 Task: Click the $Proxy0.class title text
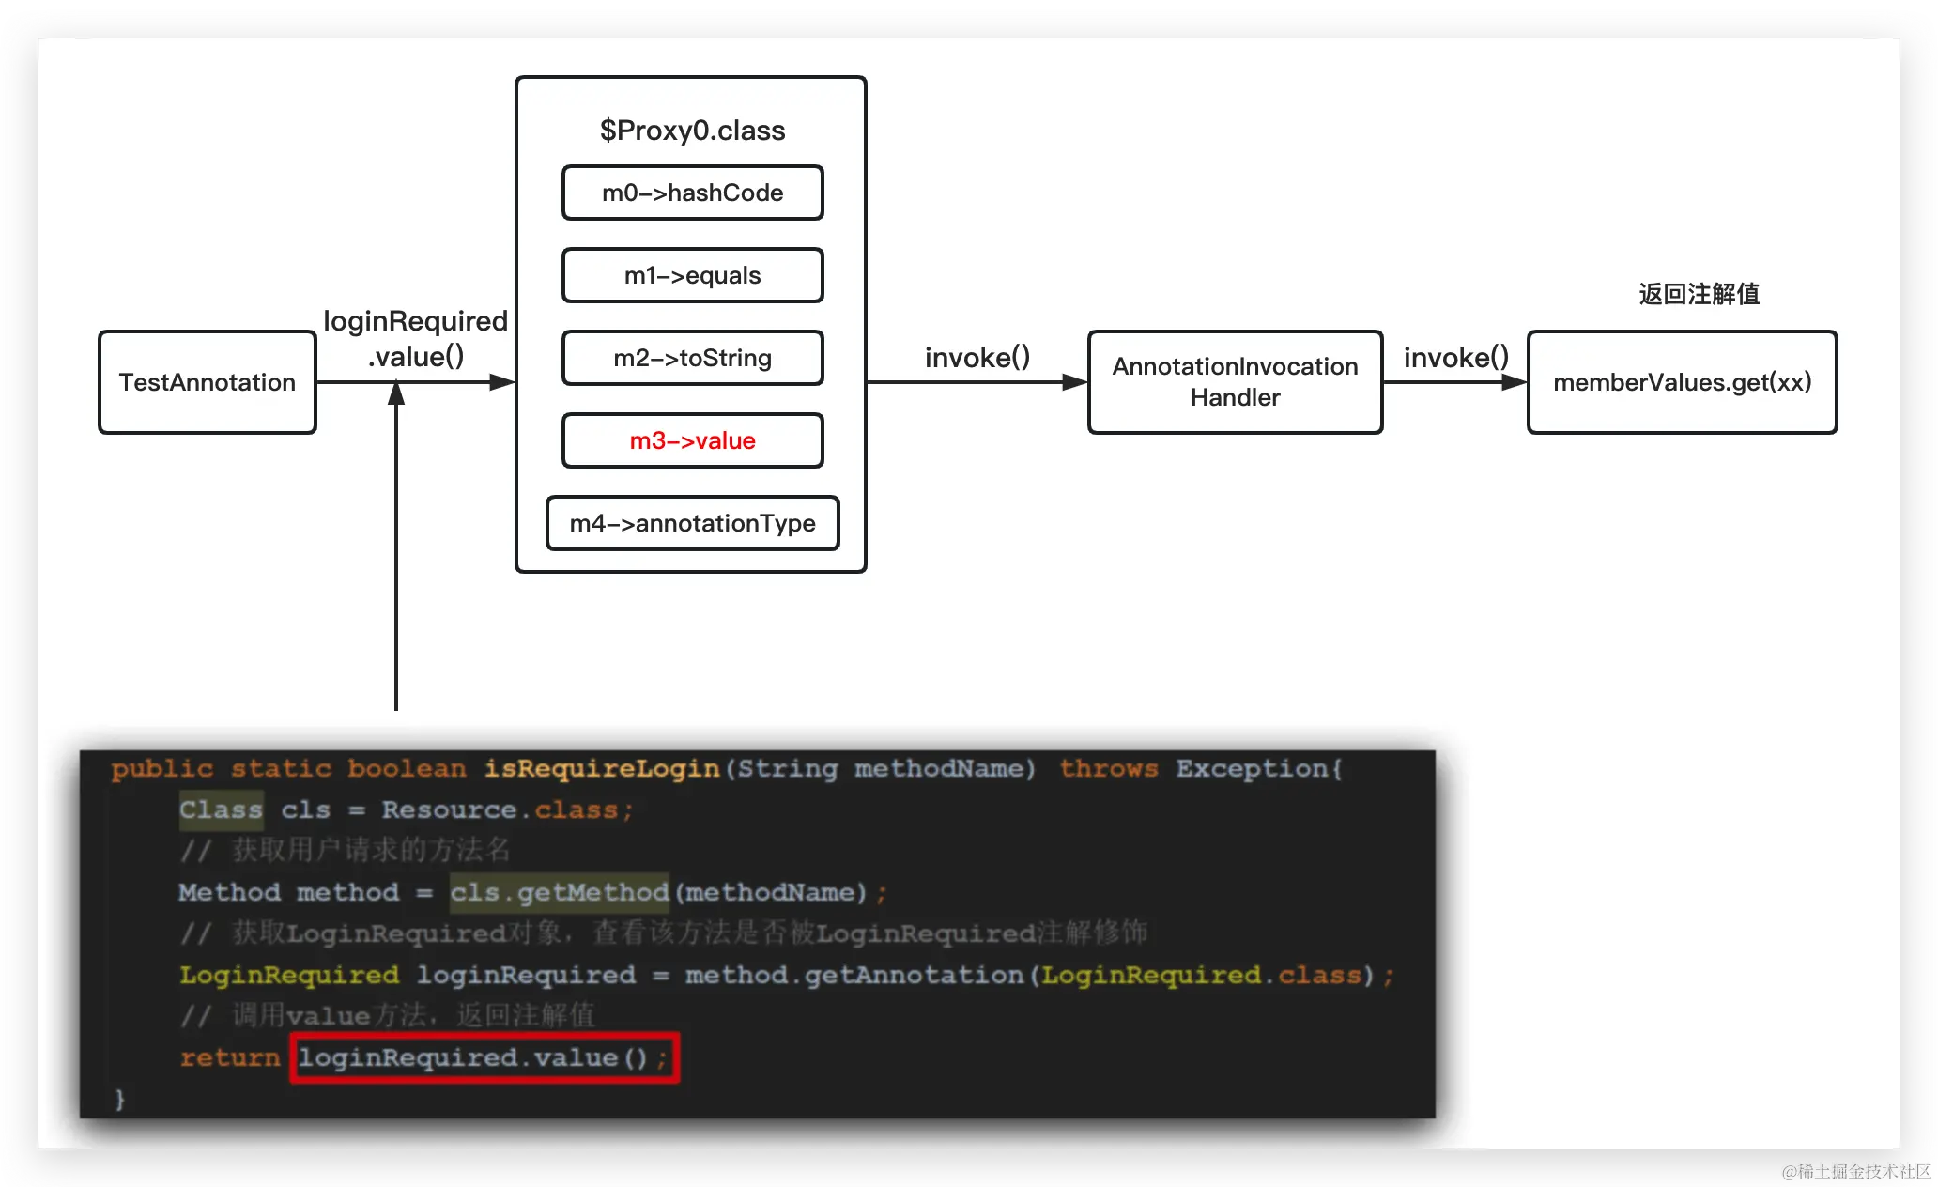click(x=692, y=130)
